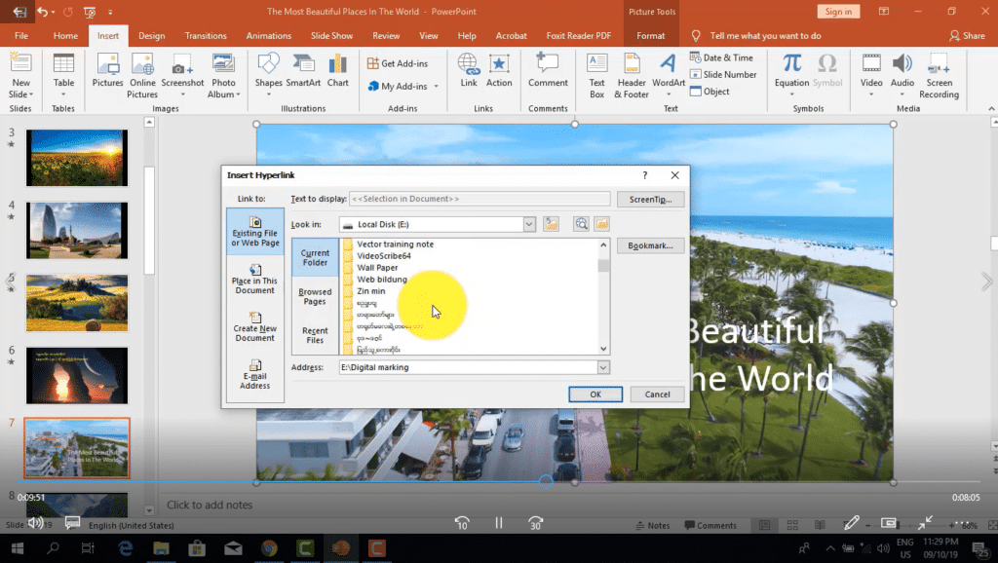This screenshot has height=563, width=998.
Task: Open the File menu
Action: (21, 36)
